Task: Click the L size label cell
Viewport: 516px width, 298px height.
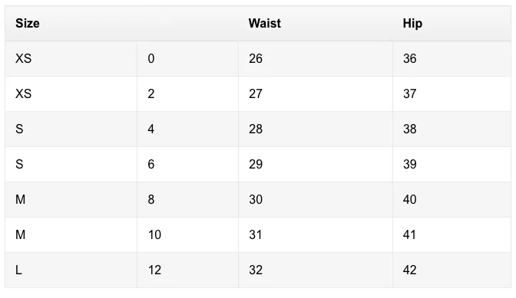Action: point(71,270)
